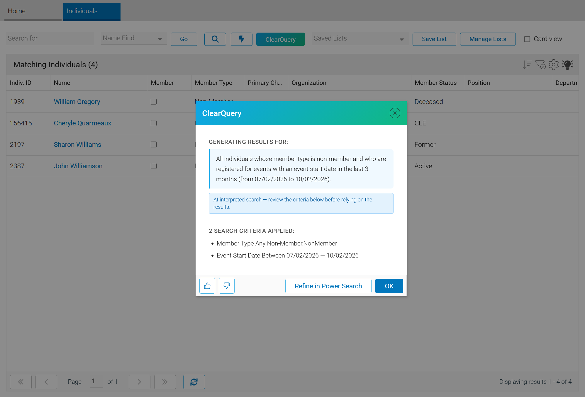Viewport: 585px width, 397px height.
Task: Give thumbs down feedback on results
Action: pos(227,286)
